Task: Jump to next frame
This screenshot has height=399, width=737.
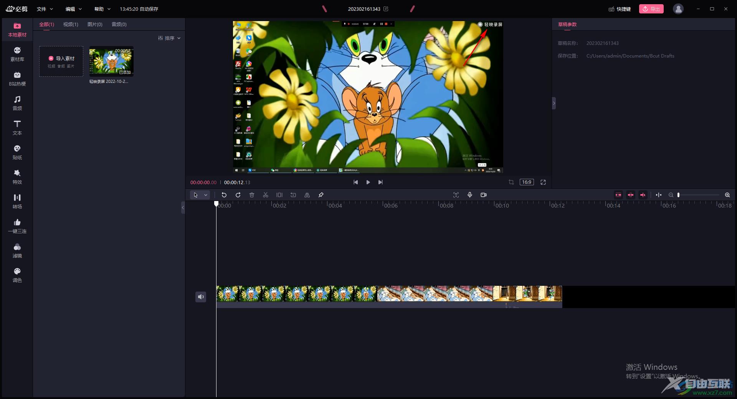Action: [x=380, y=182]
